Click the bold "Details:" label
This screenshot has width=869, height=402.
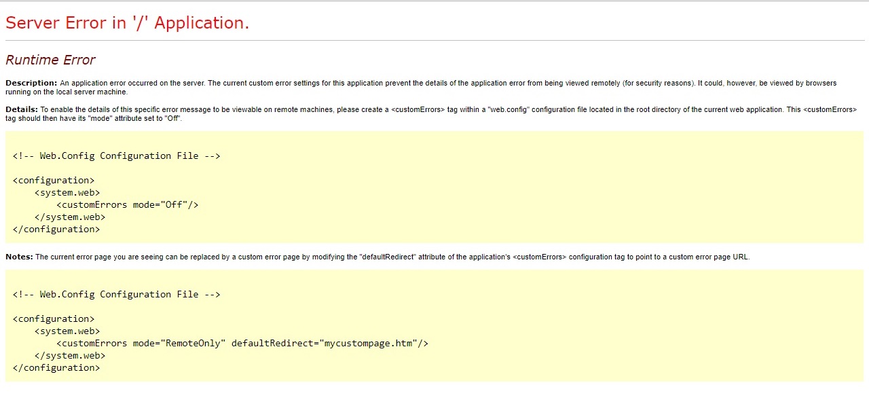click(22, 109)
